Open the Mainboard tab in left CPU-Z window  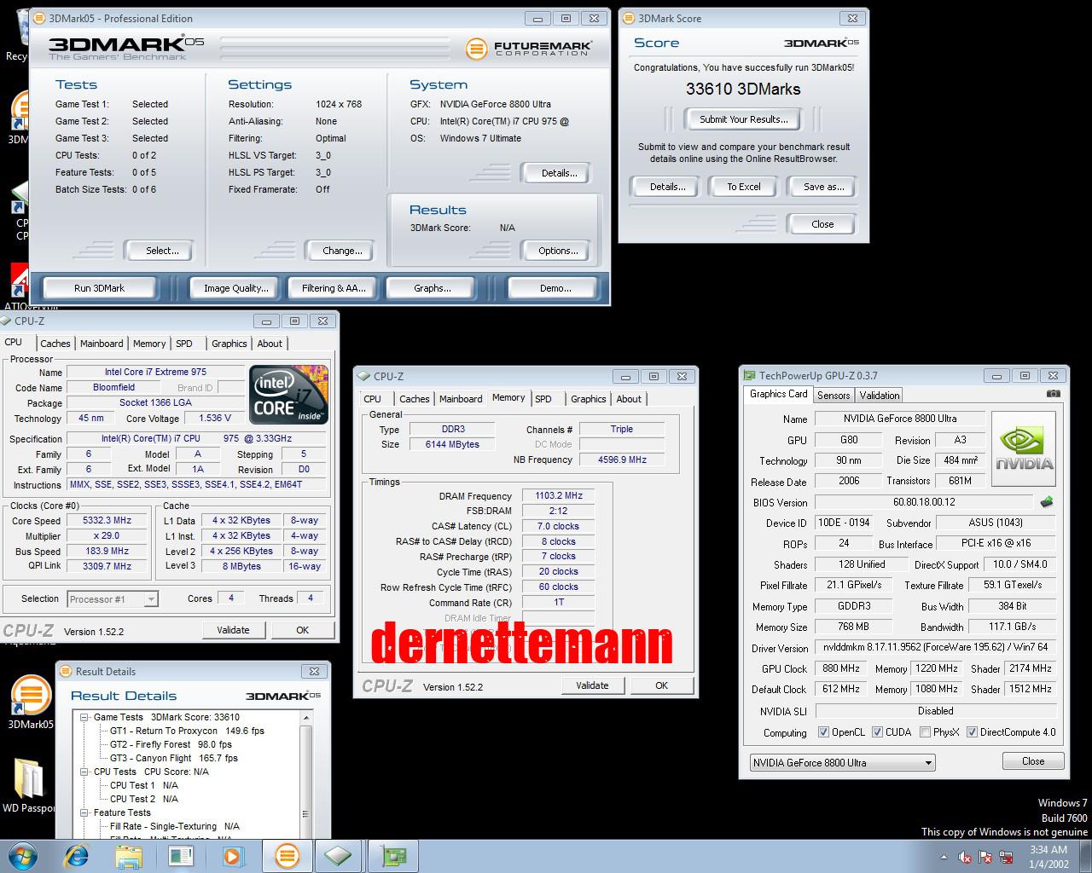[102, 344]
